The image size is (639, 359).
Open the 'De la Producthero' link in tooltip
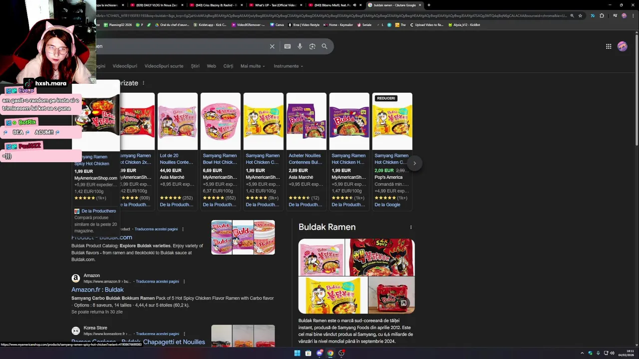(x=98, y=211)
